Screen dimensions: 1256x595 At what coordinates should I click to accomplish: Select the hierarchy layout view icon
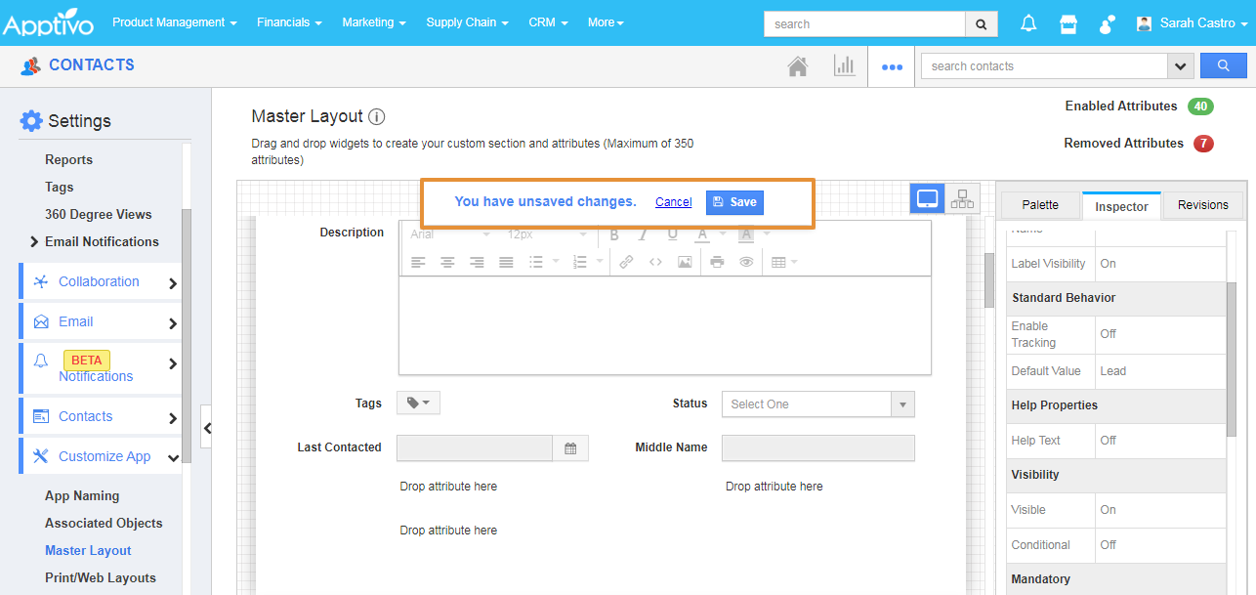click(x=963, y=199)
